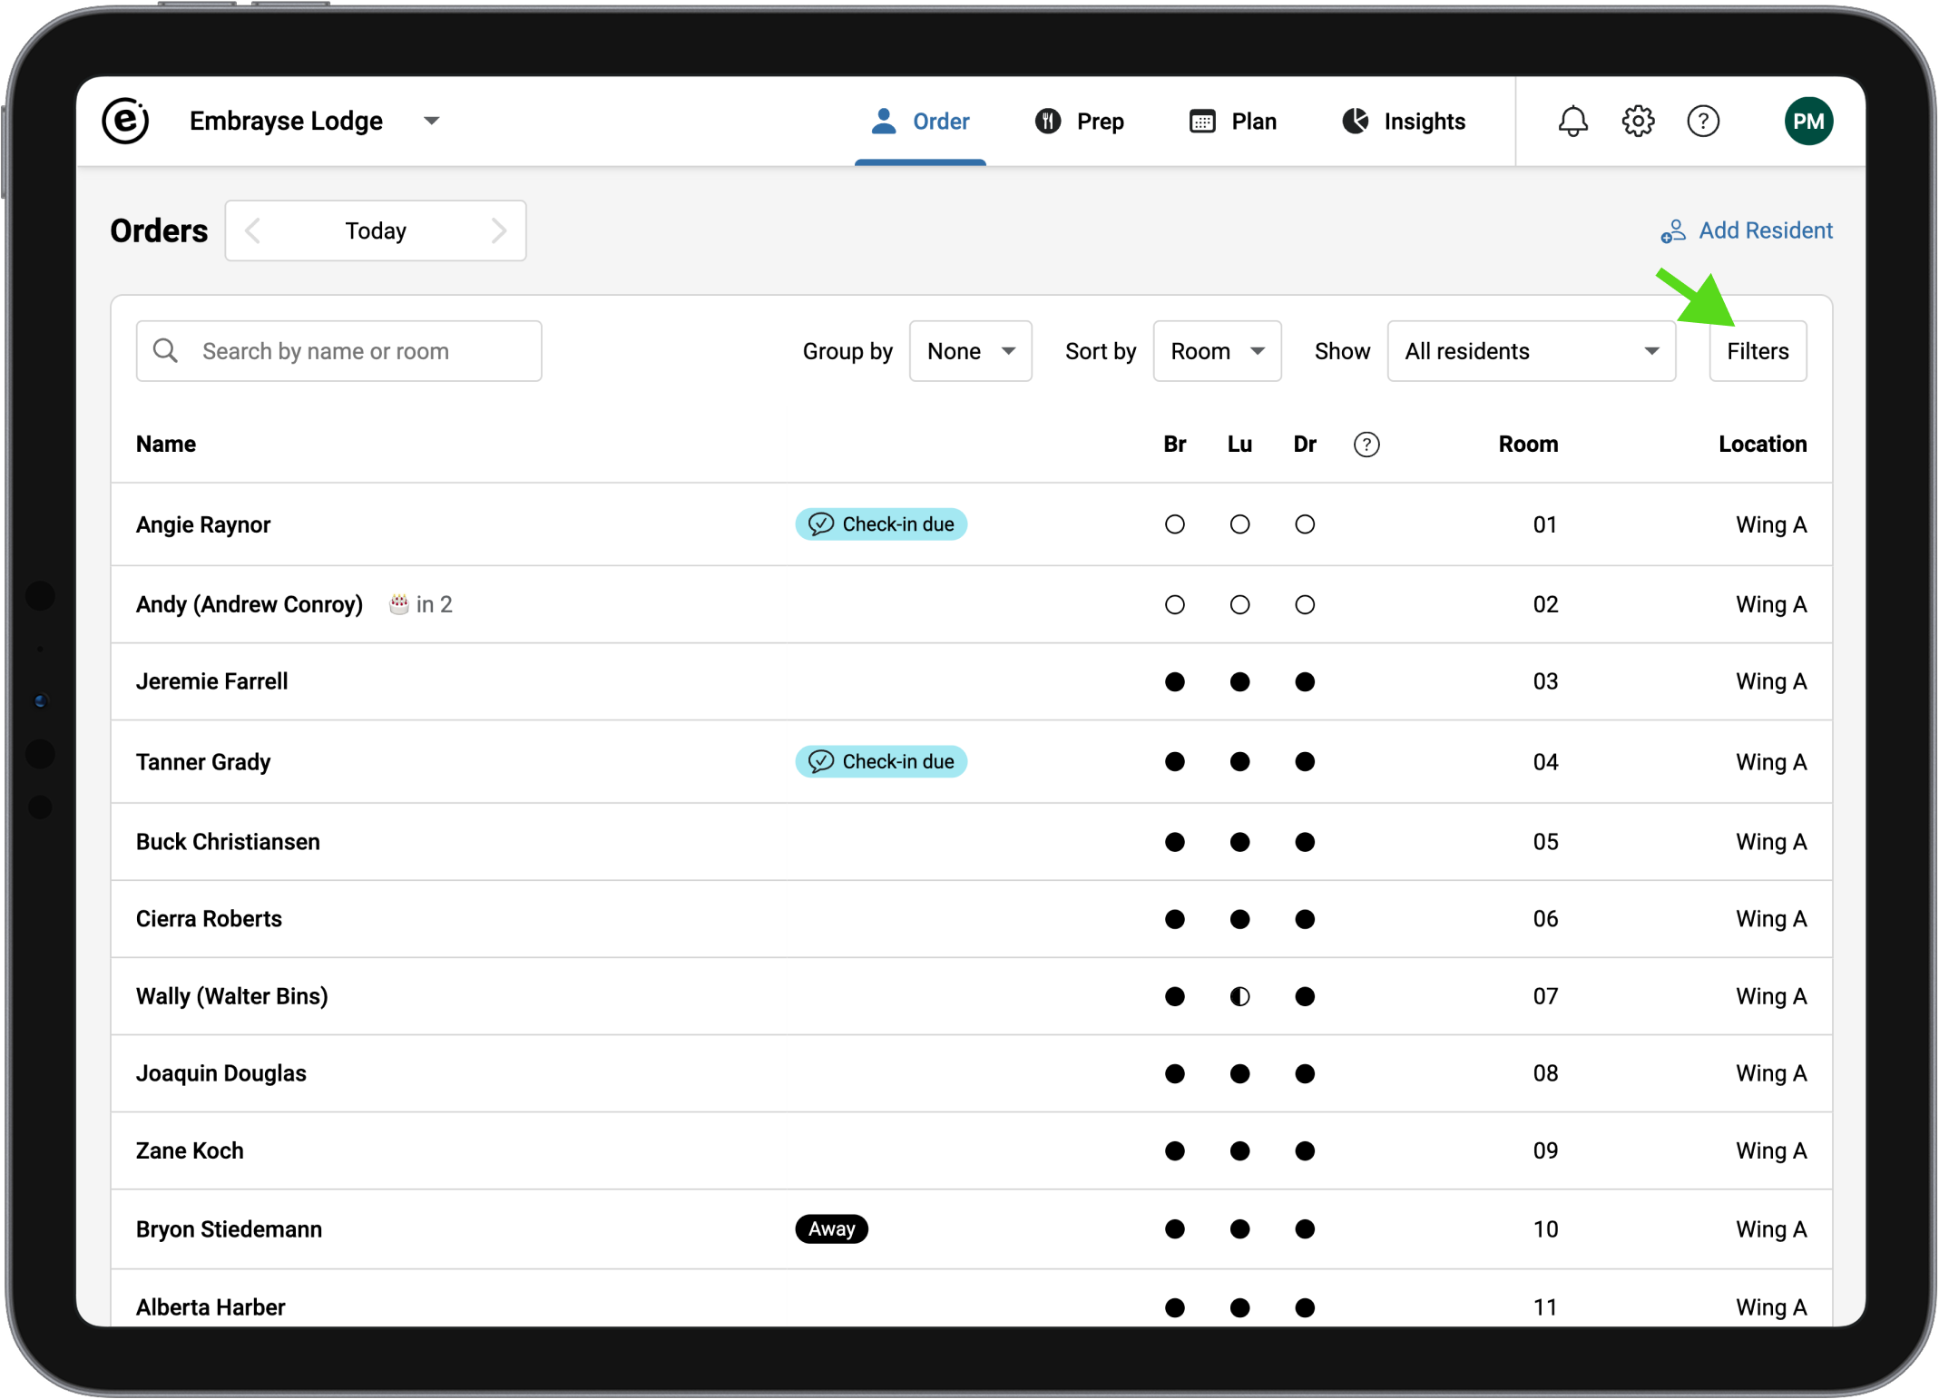Toggle Andy Conroy's lunch circle

pos(1239,604)
